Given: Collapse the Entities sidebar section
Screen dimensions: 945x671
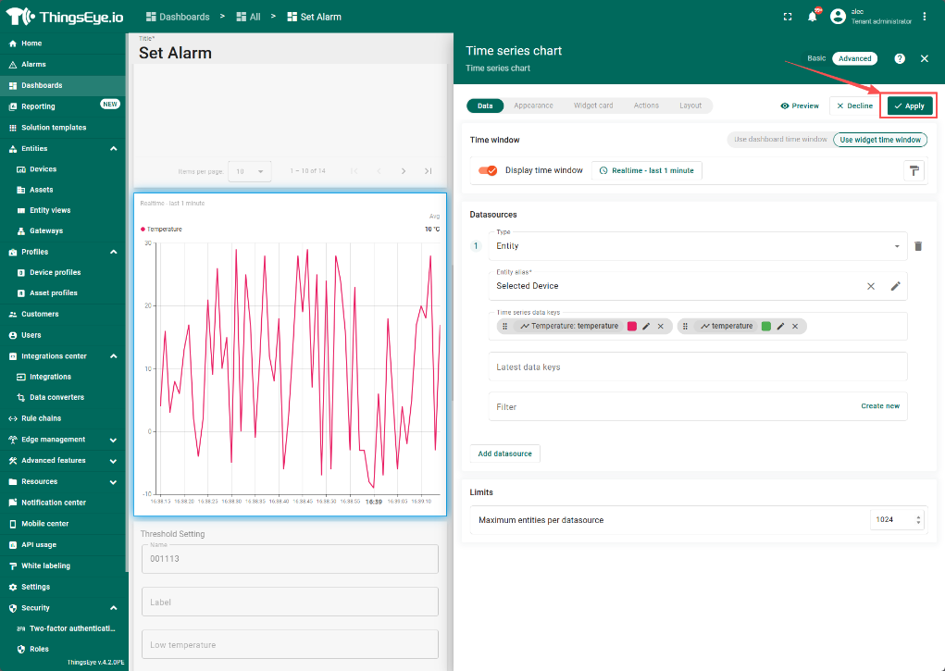Looking at the screenshot, I should (113, 148).
